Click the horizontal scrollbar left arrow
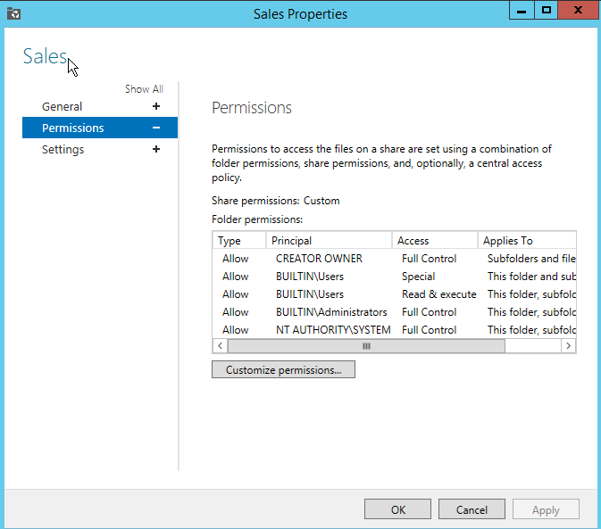The image size is (601, 529). [x=220, y=346]
